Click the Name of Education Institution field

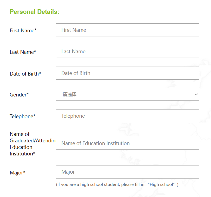[x=128, y=143]
